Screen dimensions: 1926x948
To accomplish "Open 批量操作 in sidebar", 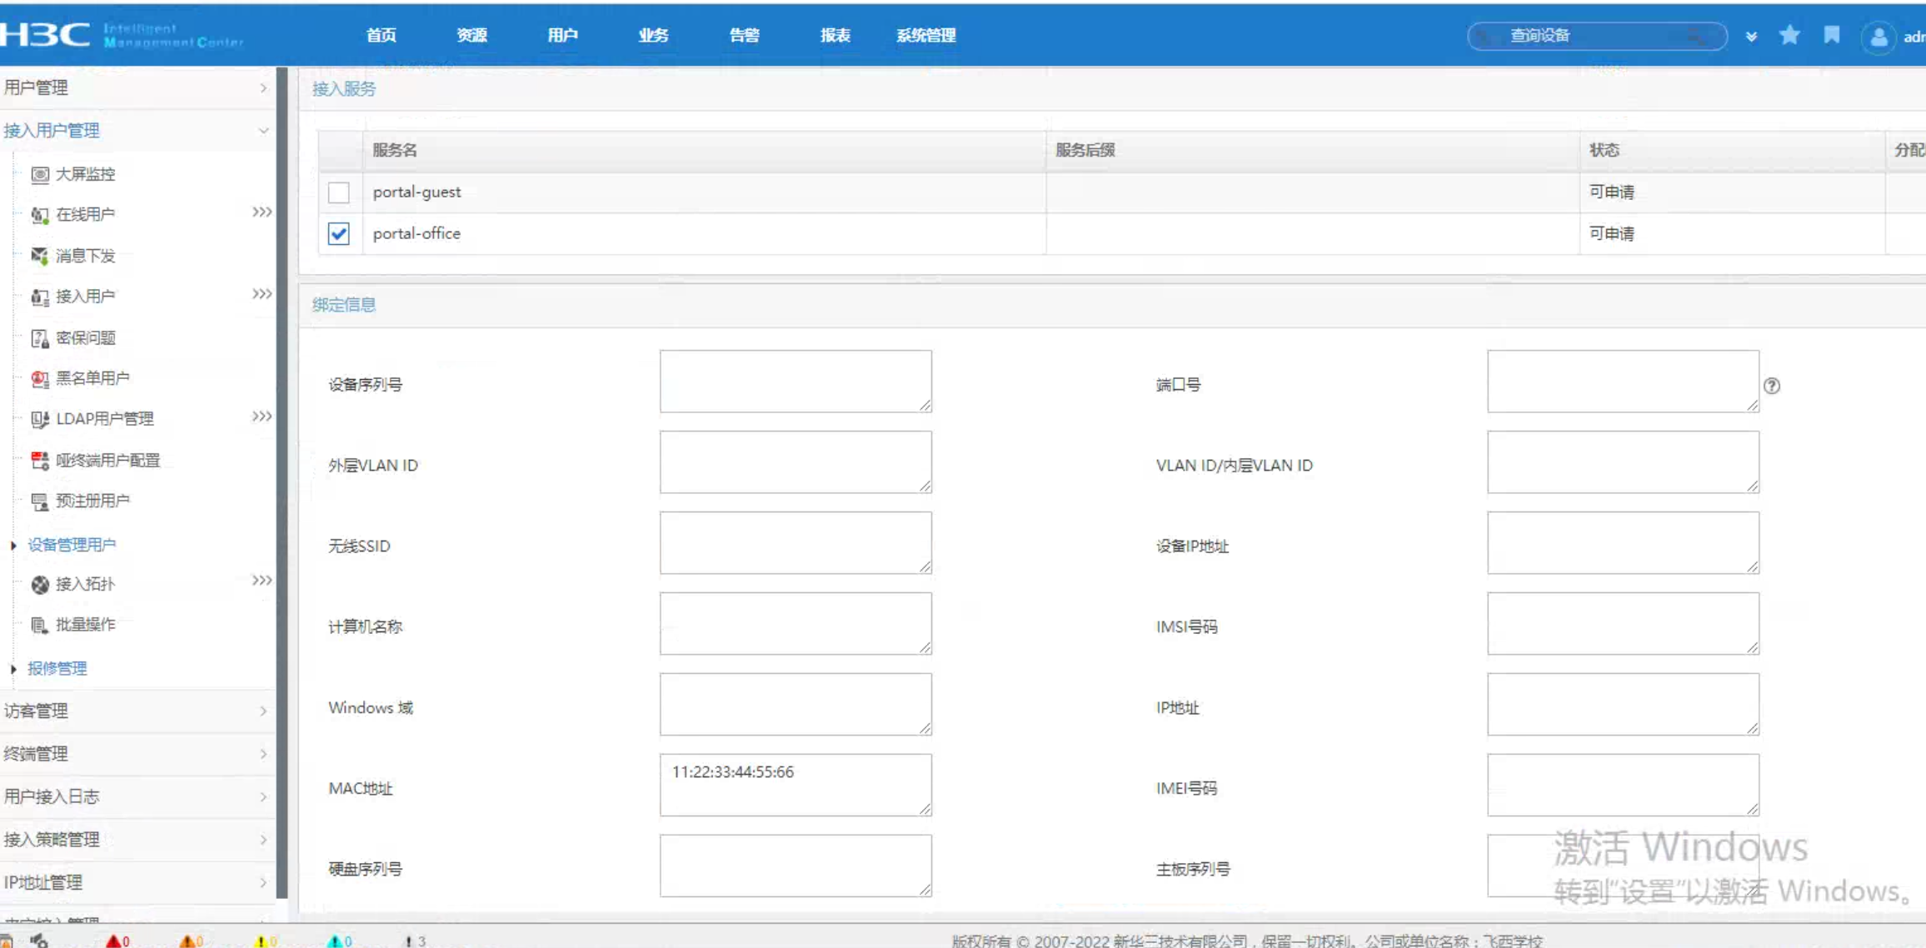I will 85,625.
